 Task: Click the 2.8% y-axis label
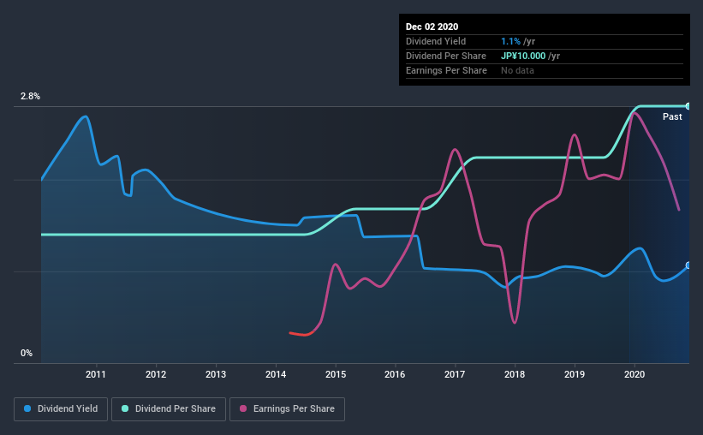click(30, 97)
